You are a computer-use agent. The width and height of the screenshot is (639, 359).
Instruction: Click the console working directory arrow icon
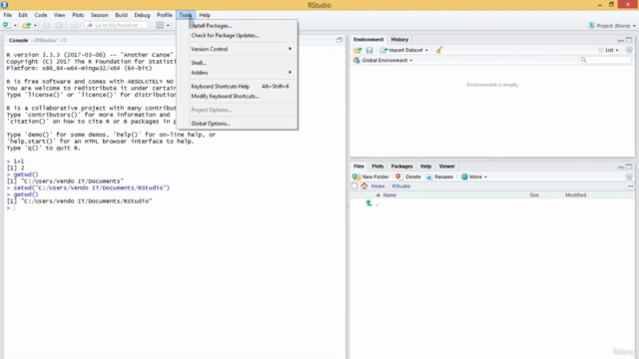pyautogui.click(x=64, y=40)
